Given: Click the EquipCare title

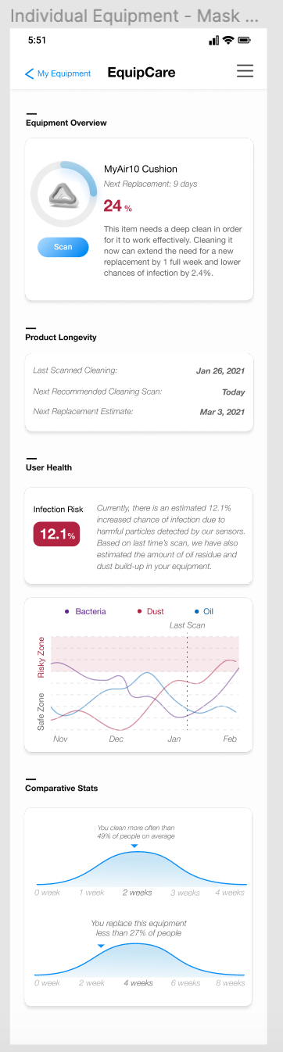Looking at the screenshot, I should (x=141, y=73).
